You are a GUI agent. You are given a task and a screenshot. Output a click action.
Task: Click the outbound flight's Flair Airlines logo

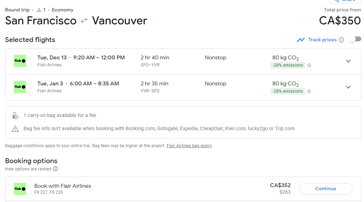[20, 61]
